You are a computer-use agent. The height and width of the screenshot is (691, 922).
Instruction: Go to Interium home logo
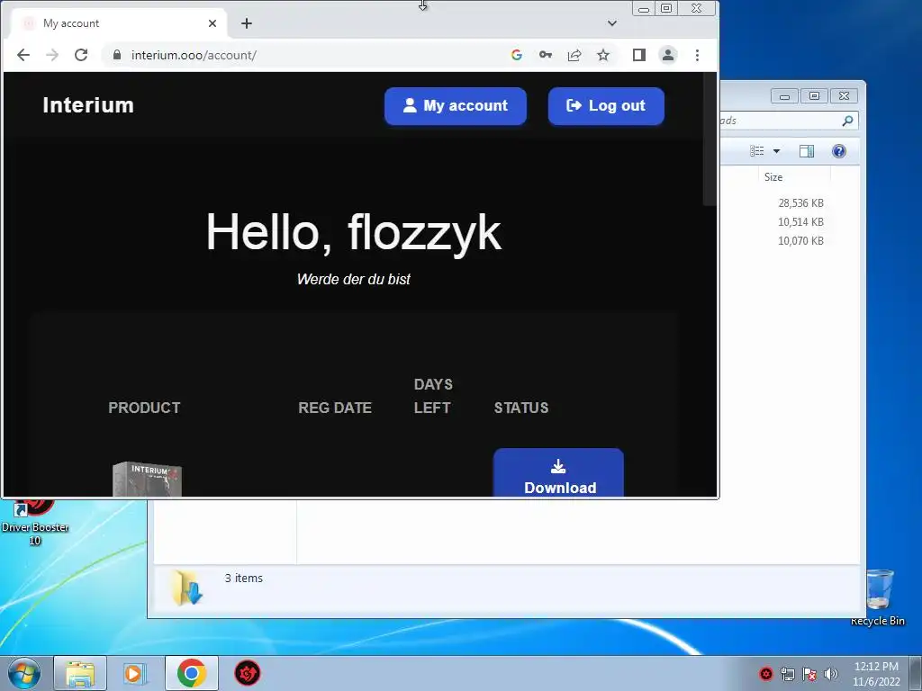point(88,105)
